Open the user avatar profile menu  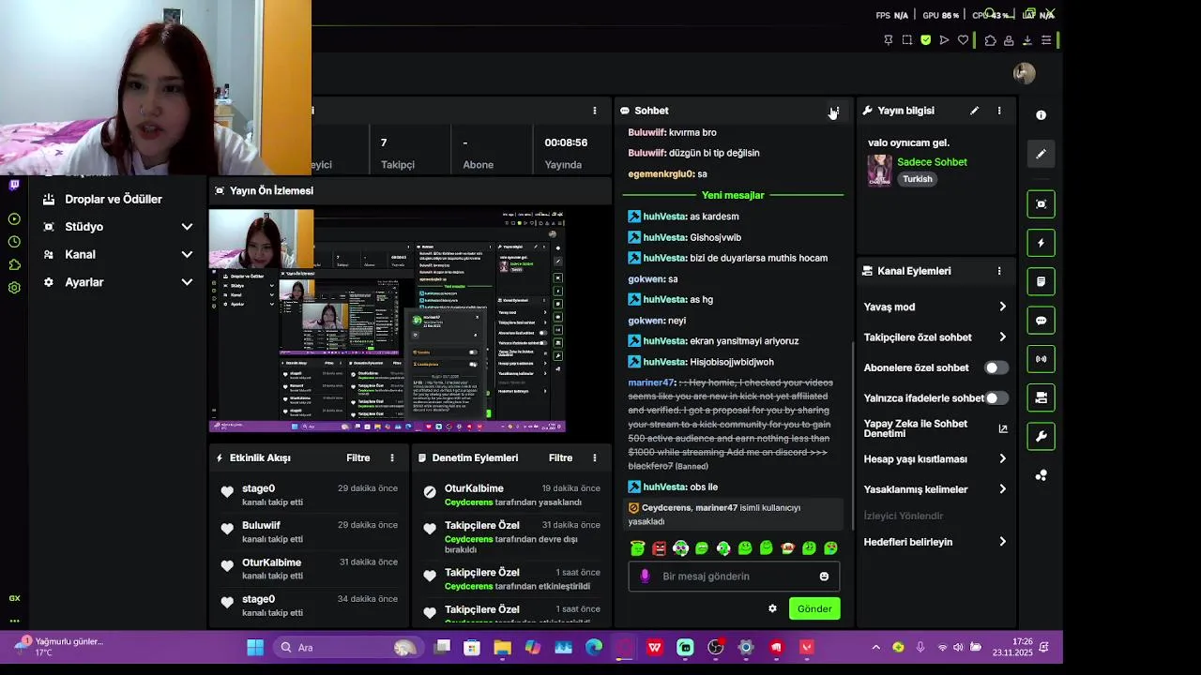[1025, 73]
